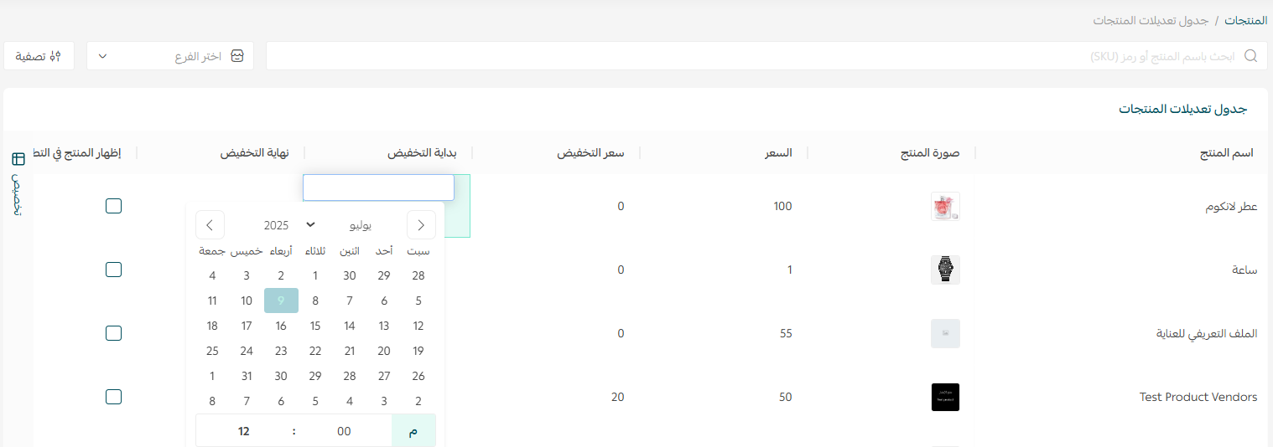
Task: Click the Test Product Vendors black thumbnail
Action: pyautogui.click(x=945, y=397)
